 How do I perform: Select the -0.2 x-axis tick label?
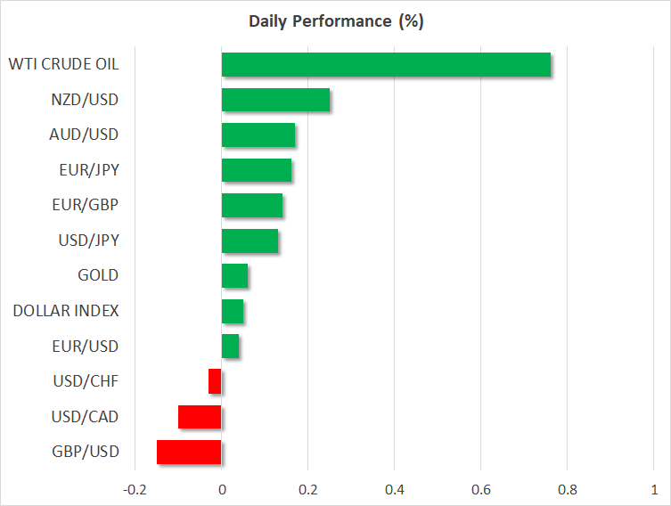point(135,489)
